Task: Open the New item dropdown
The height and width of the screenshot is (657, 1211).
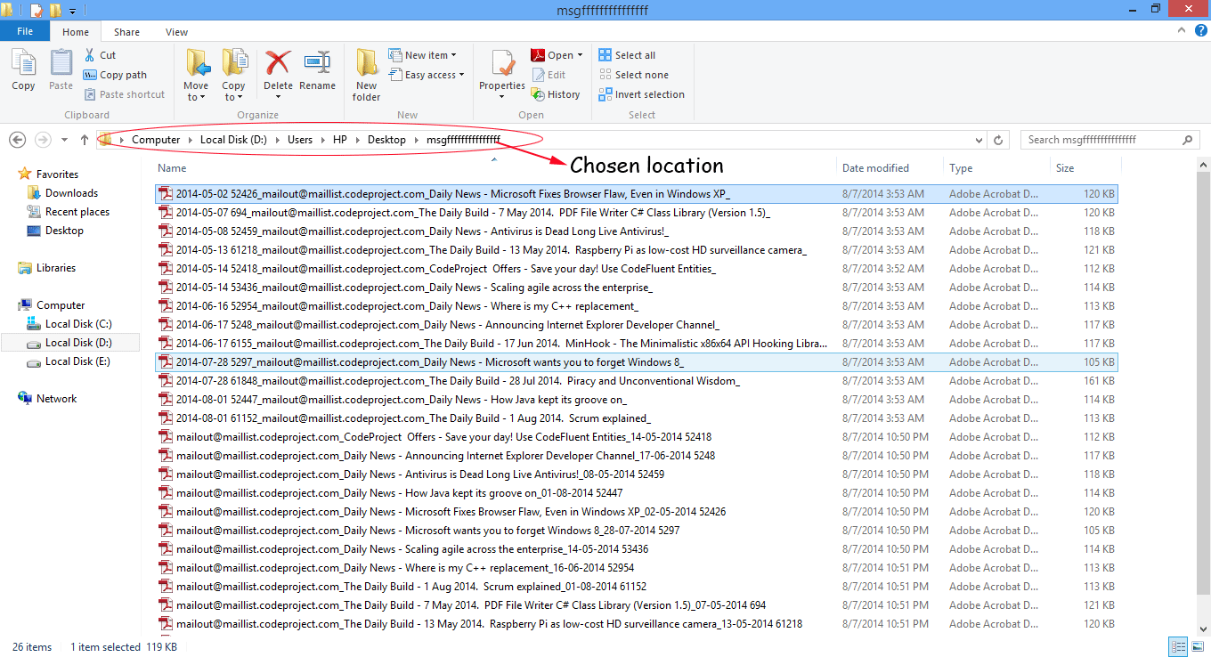Action: click(423, 55)
